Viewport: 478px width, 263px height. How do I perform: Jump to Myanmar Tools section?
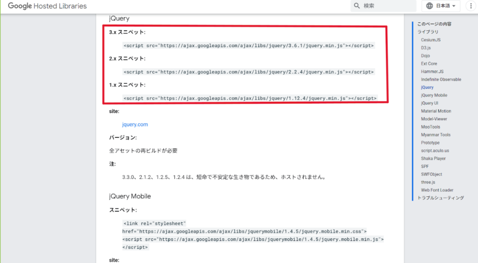[x=436, y=135]
